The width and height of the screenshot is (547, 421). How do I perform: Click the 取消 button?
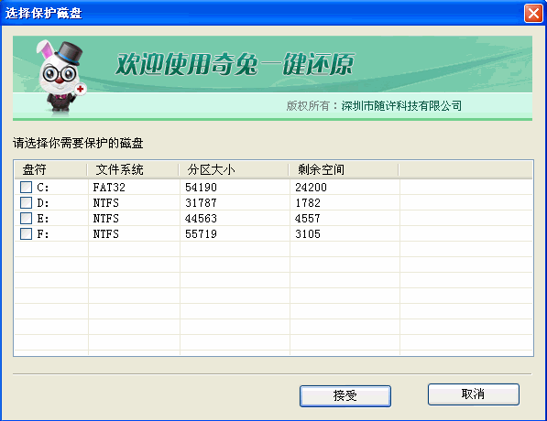click(x=474, y=394)
